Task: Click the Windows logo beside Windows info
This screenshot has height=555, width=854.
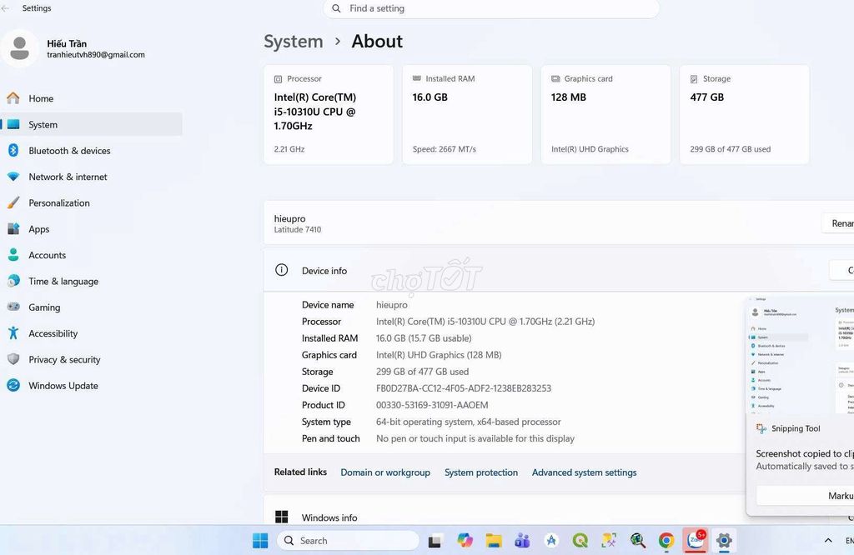Action: (x=282, y=517)
